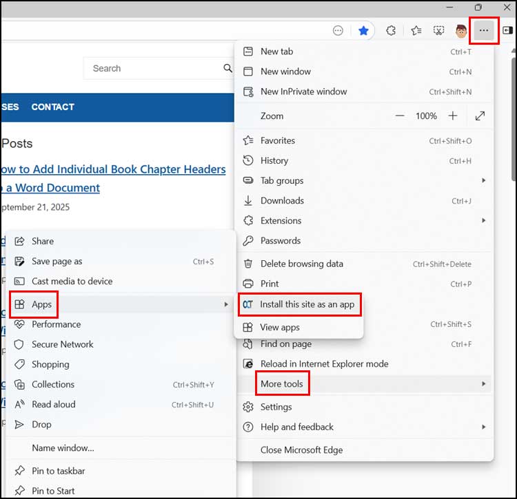The width and height of the screenshot is (517, 499).
Task: Open the More tools menu entry
Action: 365,384
